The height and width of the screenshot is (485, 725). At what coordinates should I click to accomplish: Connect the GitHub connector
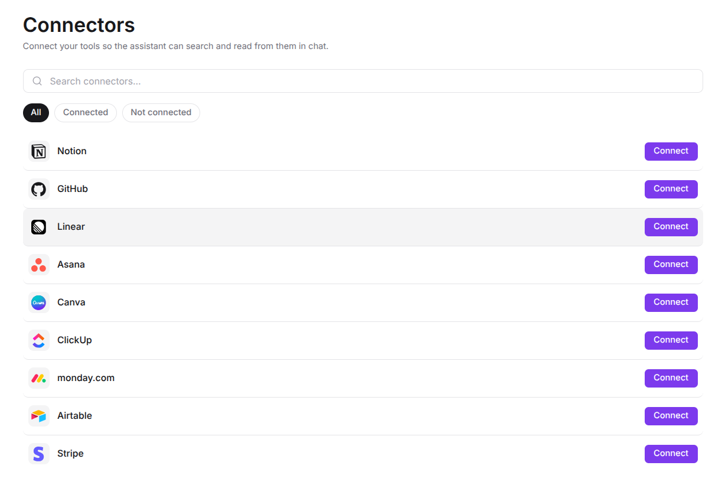click(x=671, y=189)
